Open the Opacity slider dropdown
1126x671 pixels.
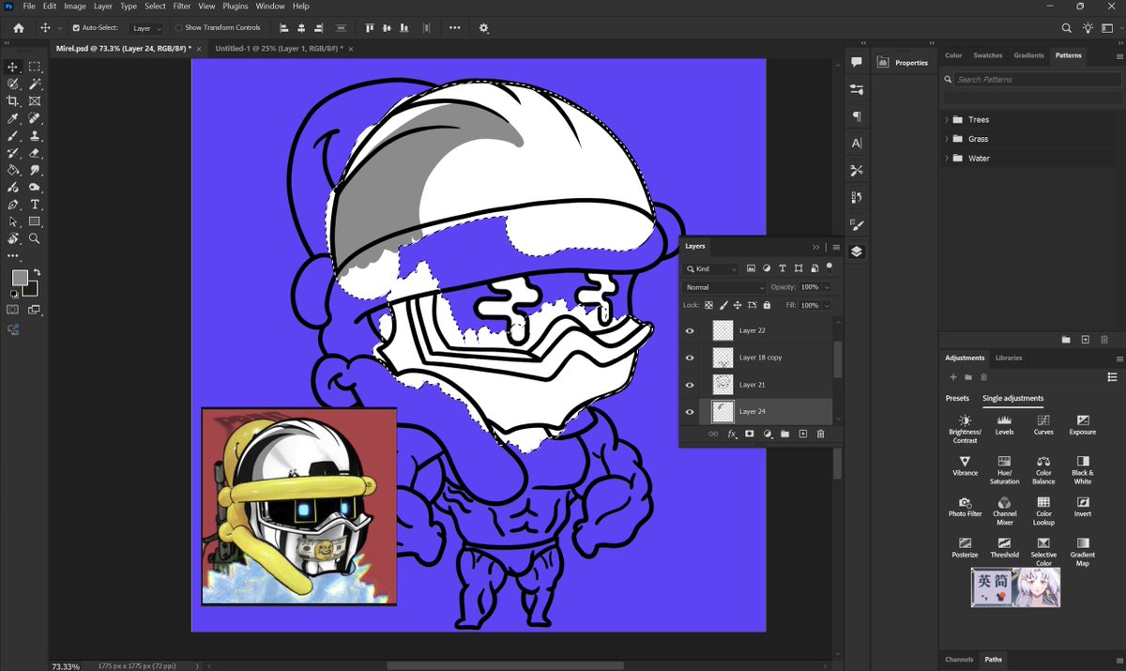826,287
